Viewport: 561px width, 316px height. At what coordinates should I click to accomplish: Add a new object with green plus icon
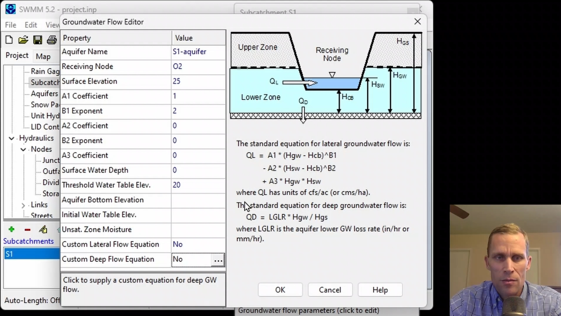coord(12,229)
